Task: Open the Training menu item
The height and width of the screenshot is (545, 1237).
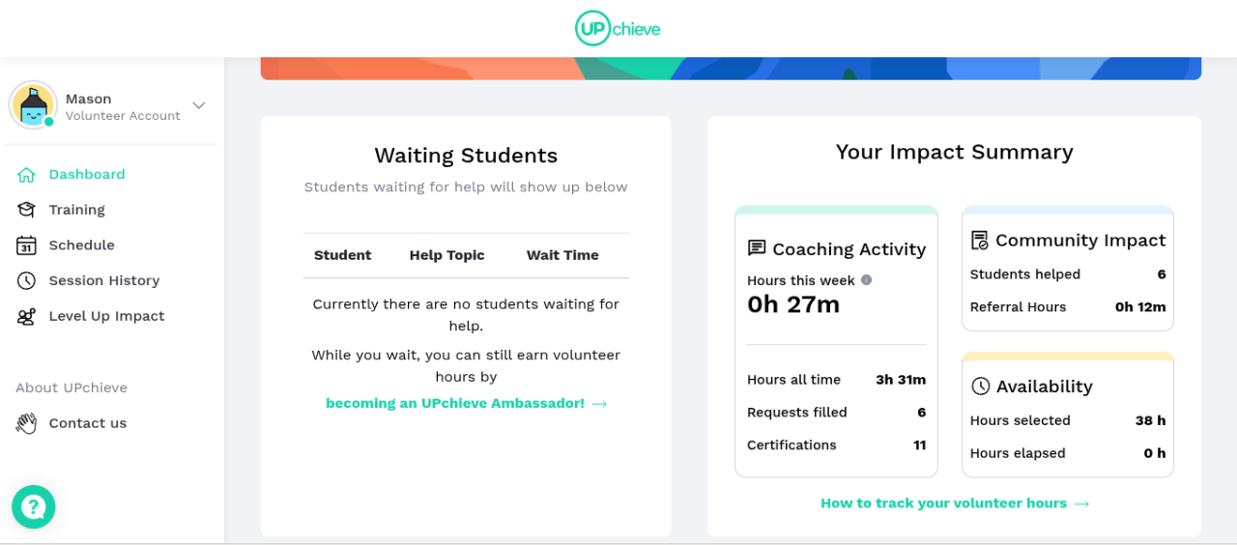Action: click(x=76, y=210)
